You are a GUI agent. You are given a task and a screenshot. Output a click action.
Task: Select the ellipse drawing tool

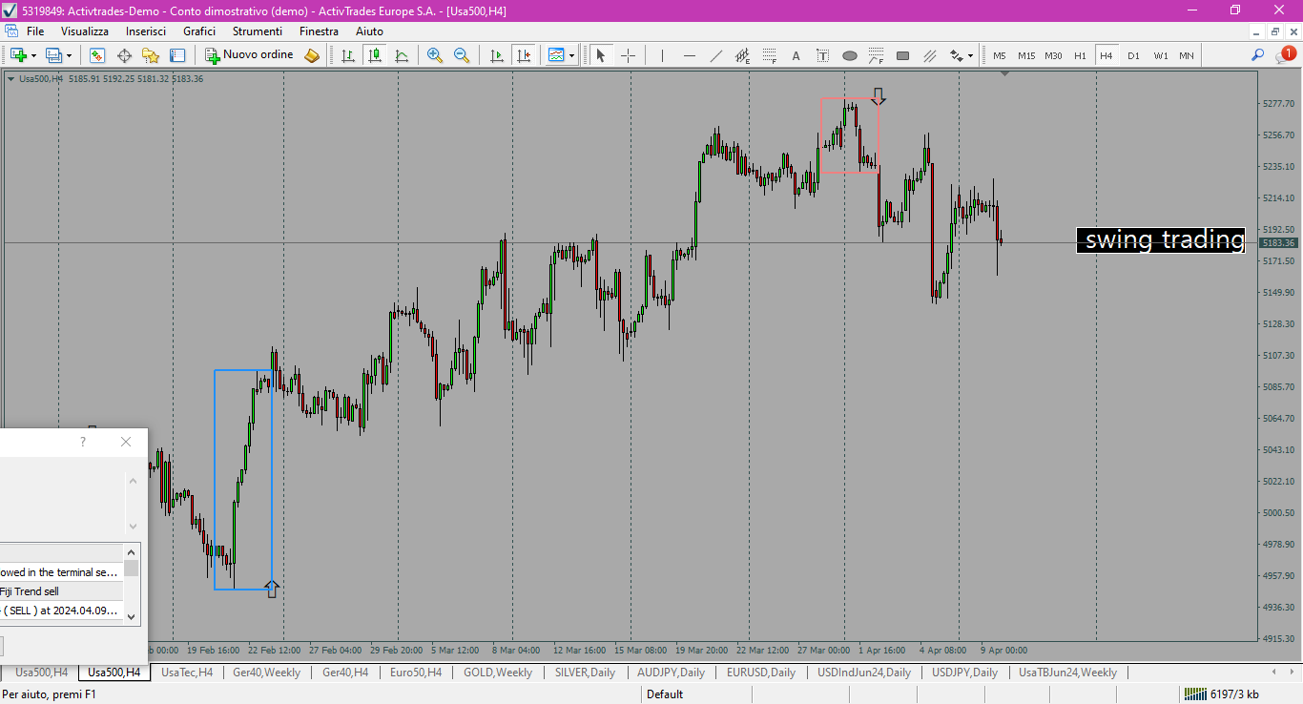point(849,55)
